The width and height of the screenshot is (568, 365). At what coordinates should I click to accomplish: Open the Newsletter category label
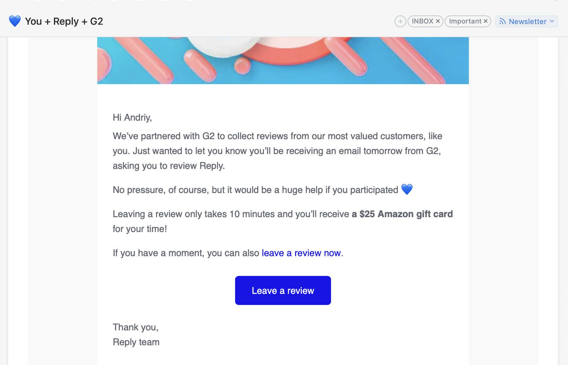coord(527,22)
